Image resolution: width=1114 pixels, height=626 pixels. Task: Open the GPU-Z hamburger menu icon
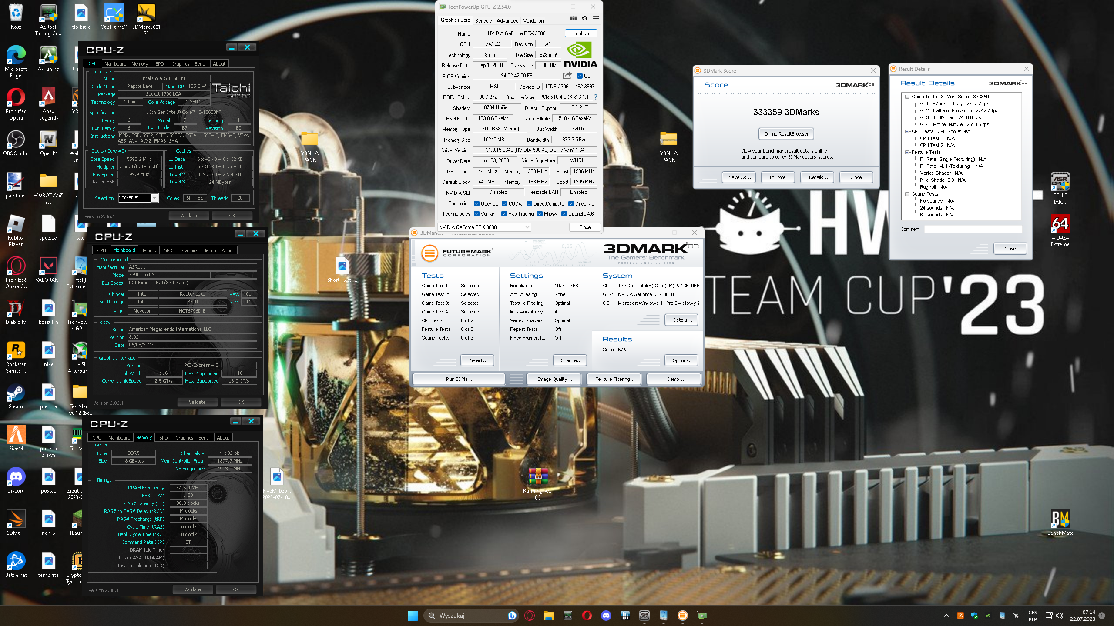click(596, 18)
